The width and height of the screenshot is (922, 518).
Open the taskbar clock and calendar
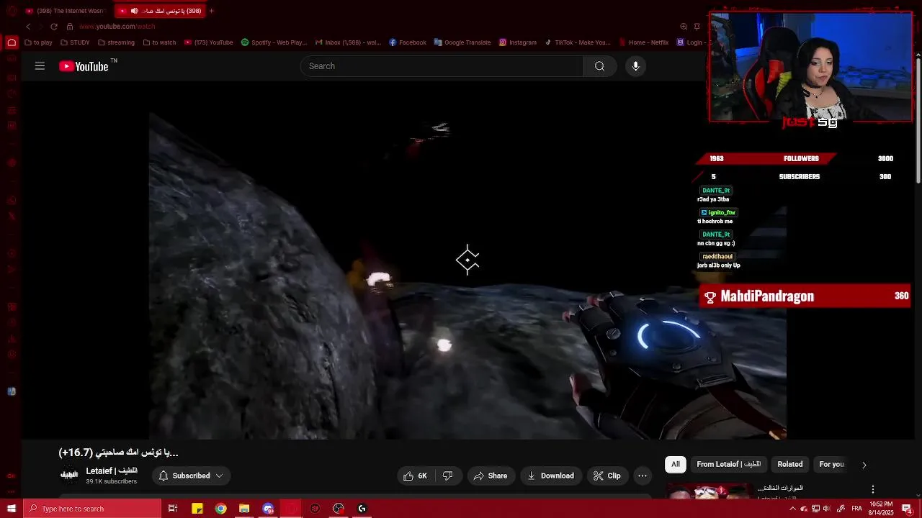[882, 509]
